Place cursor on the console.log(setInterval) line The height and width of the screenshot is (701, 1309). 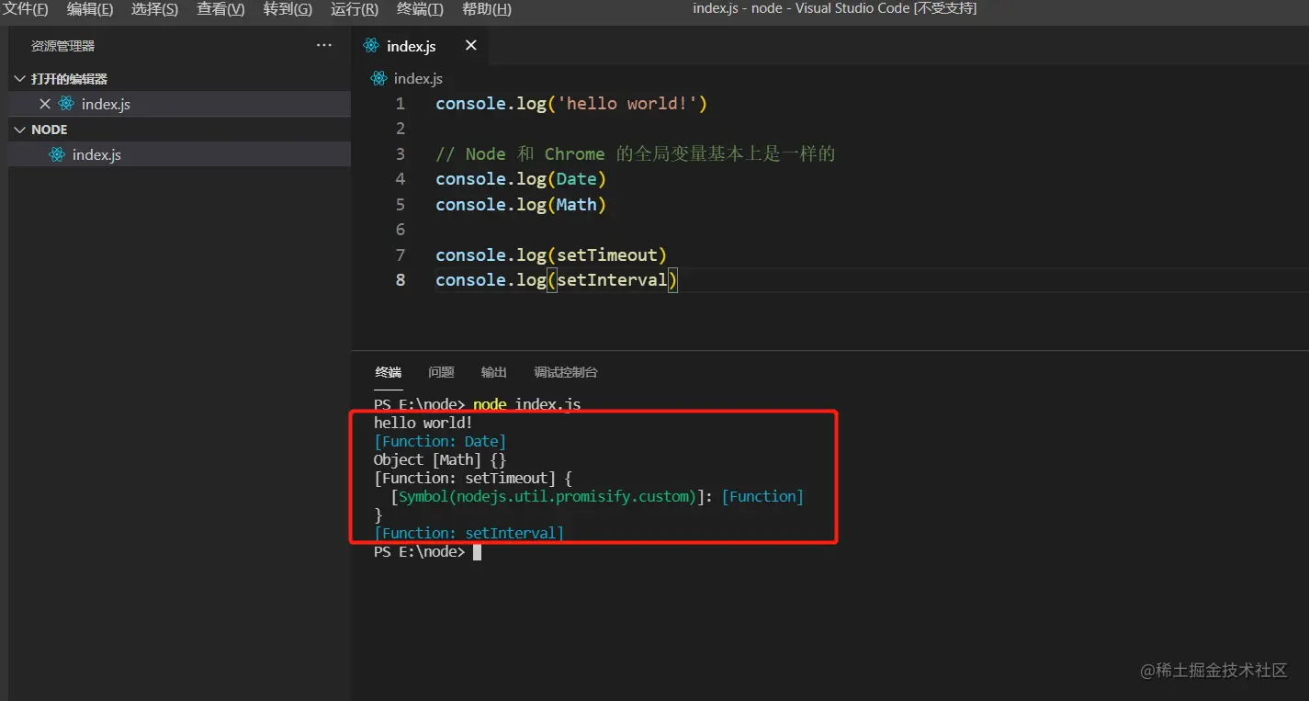click(557, 279)
